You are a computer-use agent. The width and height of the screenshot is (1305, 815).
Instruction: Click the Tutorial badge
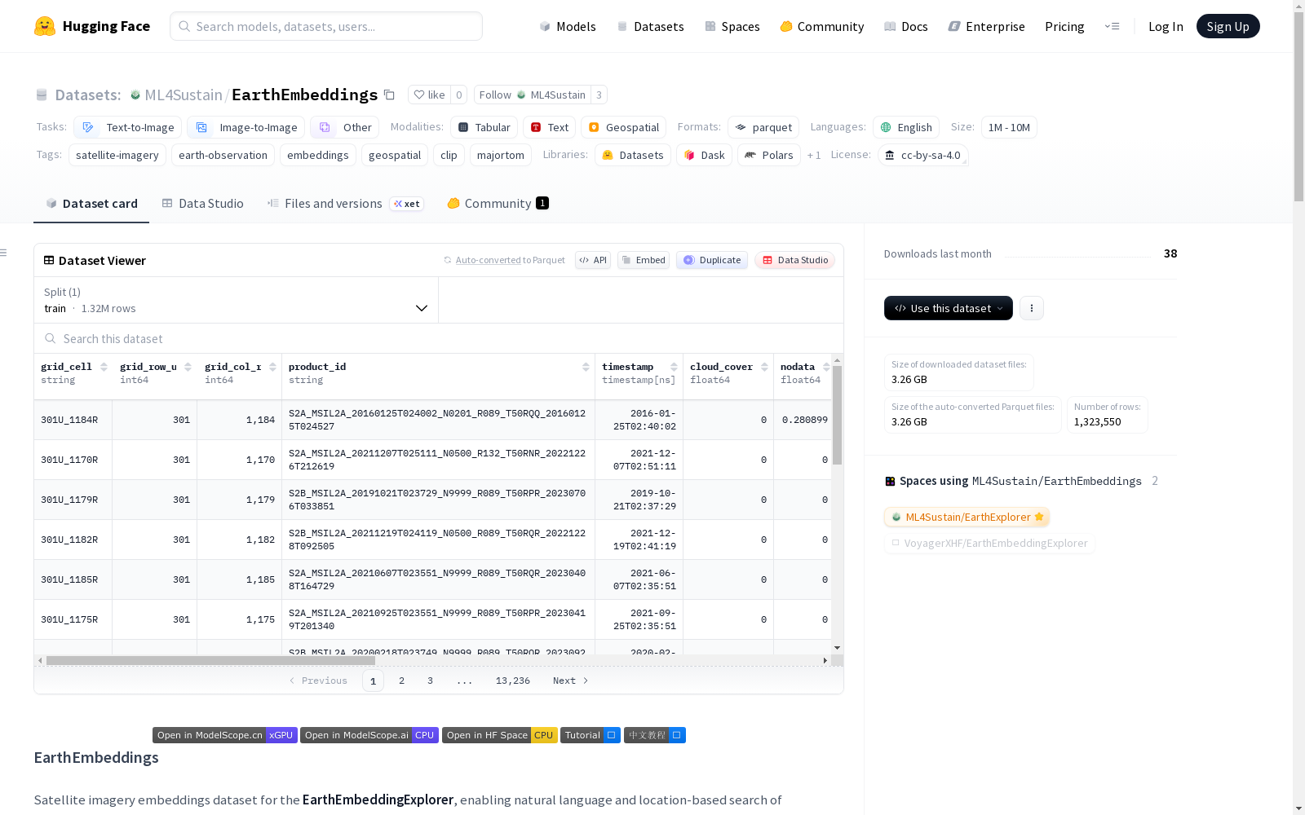pos(591,735)
